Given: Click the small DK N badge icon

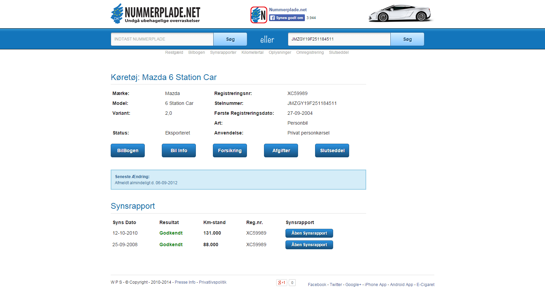Looking at the screenshot, I should (259, 15).
